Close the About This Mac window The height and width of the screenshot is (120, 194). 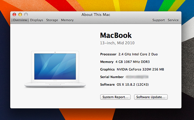(x=14, y=15)
